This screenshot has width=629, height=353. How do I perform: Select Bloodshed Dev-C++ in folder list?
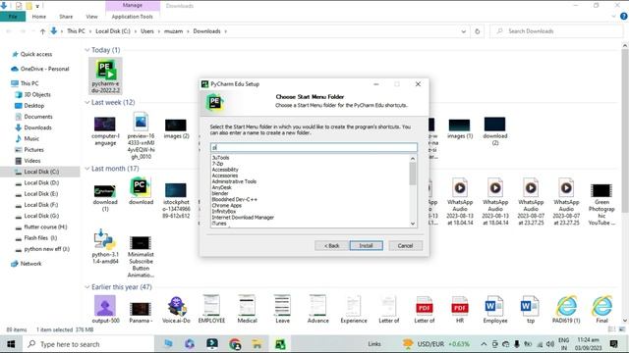pos(234,199)
